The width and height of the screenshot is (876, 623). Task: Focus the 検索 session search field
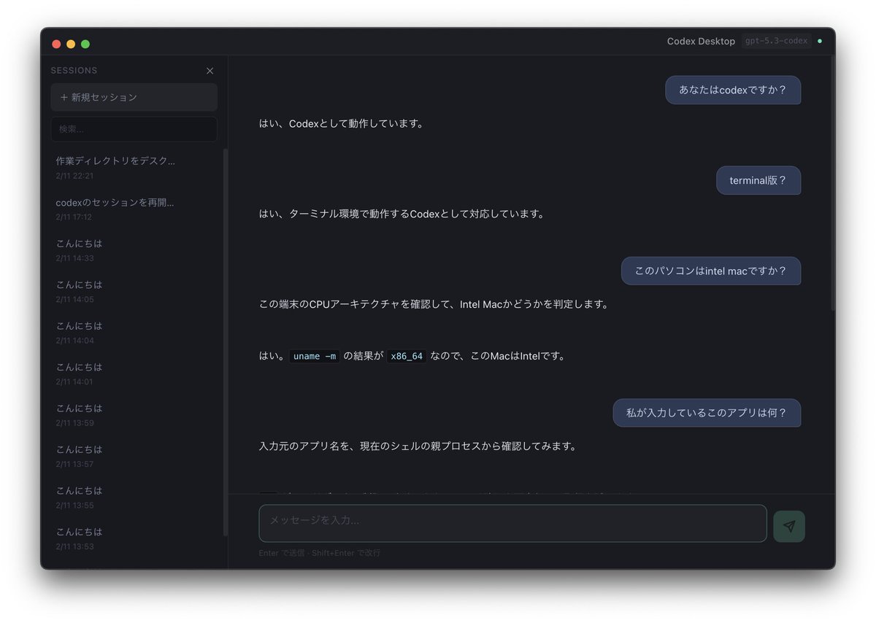[x=134, y=129]
